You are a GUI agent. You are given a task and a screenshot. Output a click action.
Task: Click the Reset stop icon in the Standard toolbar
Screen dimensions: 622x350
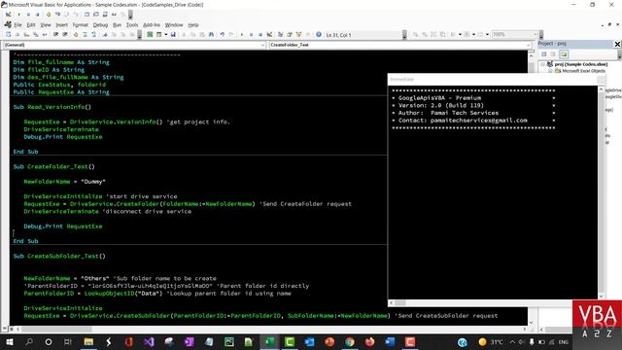click(260, 35)
